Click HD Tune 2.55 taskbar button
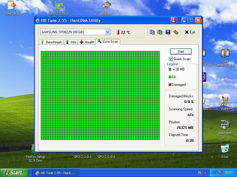Screen dimensions: 237x177 click(x=56, y=173)
